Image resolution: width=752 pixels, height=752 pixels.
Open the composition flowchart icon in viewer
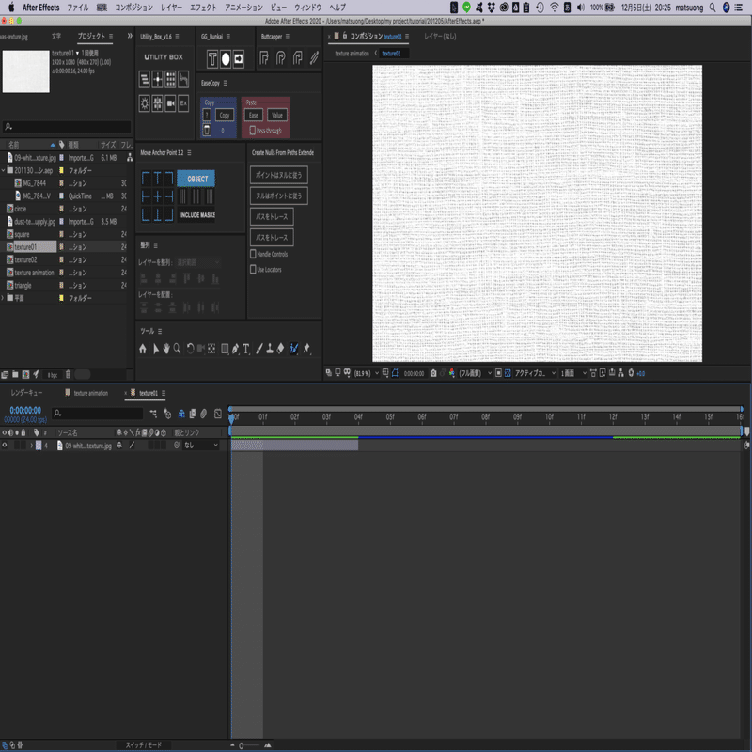tap(620, 373)
